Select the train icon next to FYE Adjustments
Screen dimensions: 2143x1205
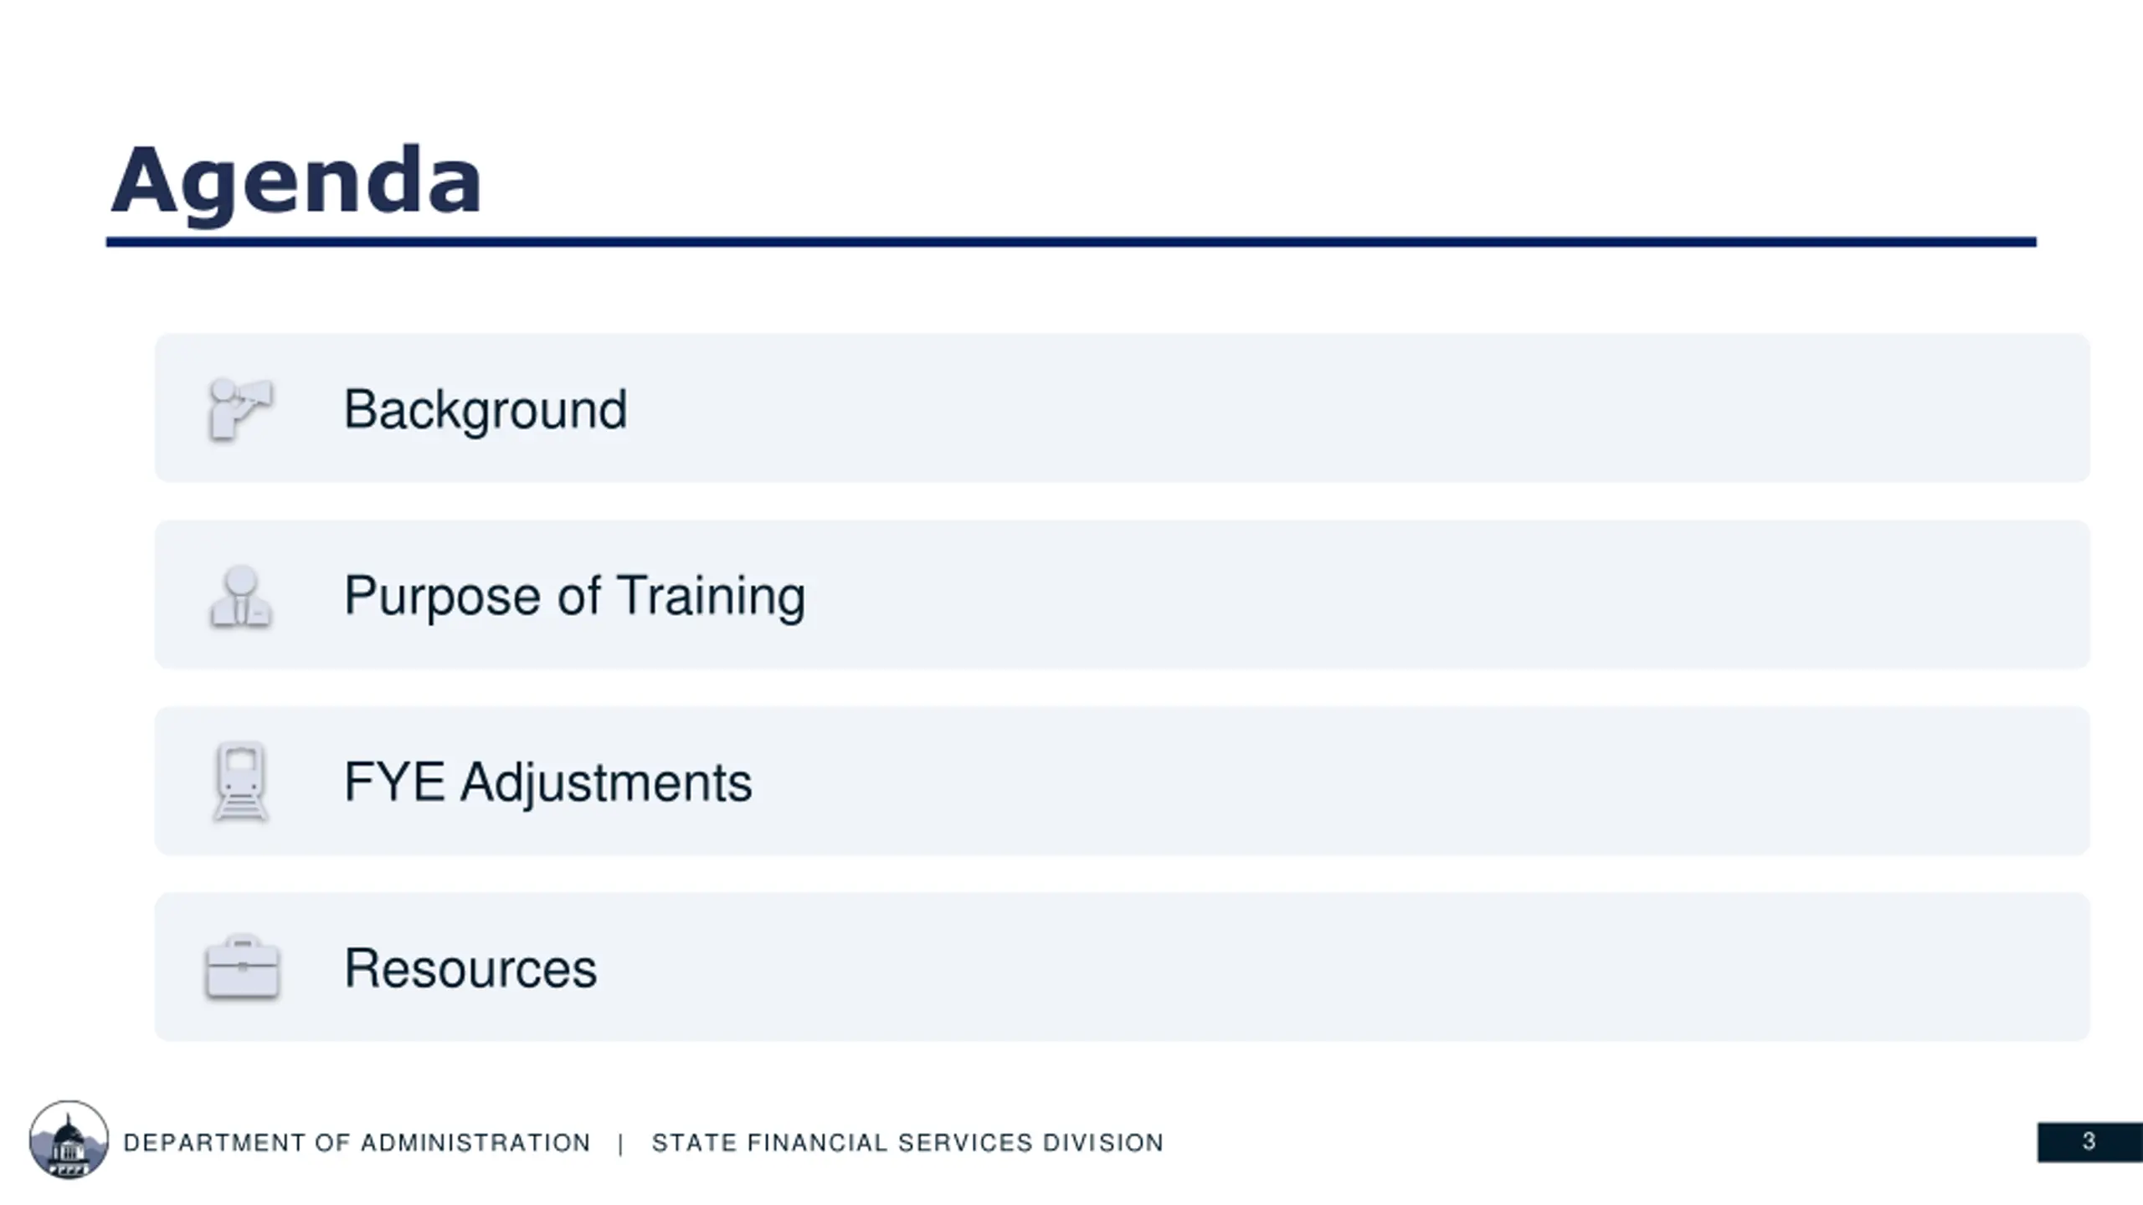240,782
